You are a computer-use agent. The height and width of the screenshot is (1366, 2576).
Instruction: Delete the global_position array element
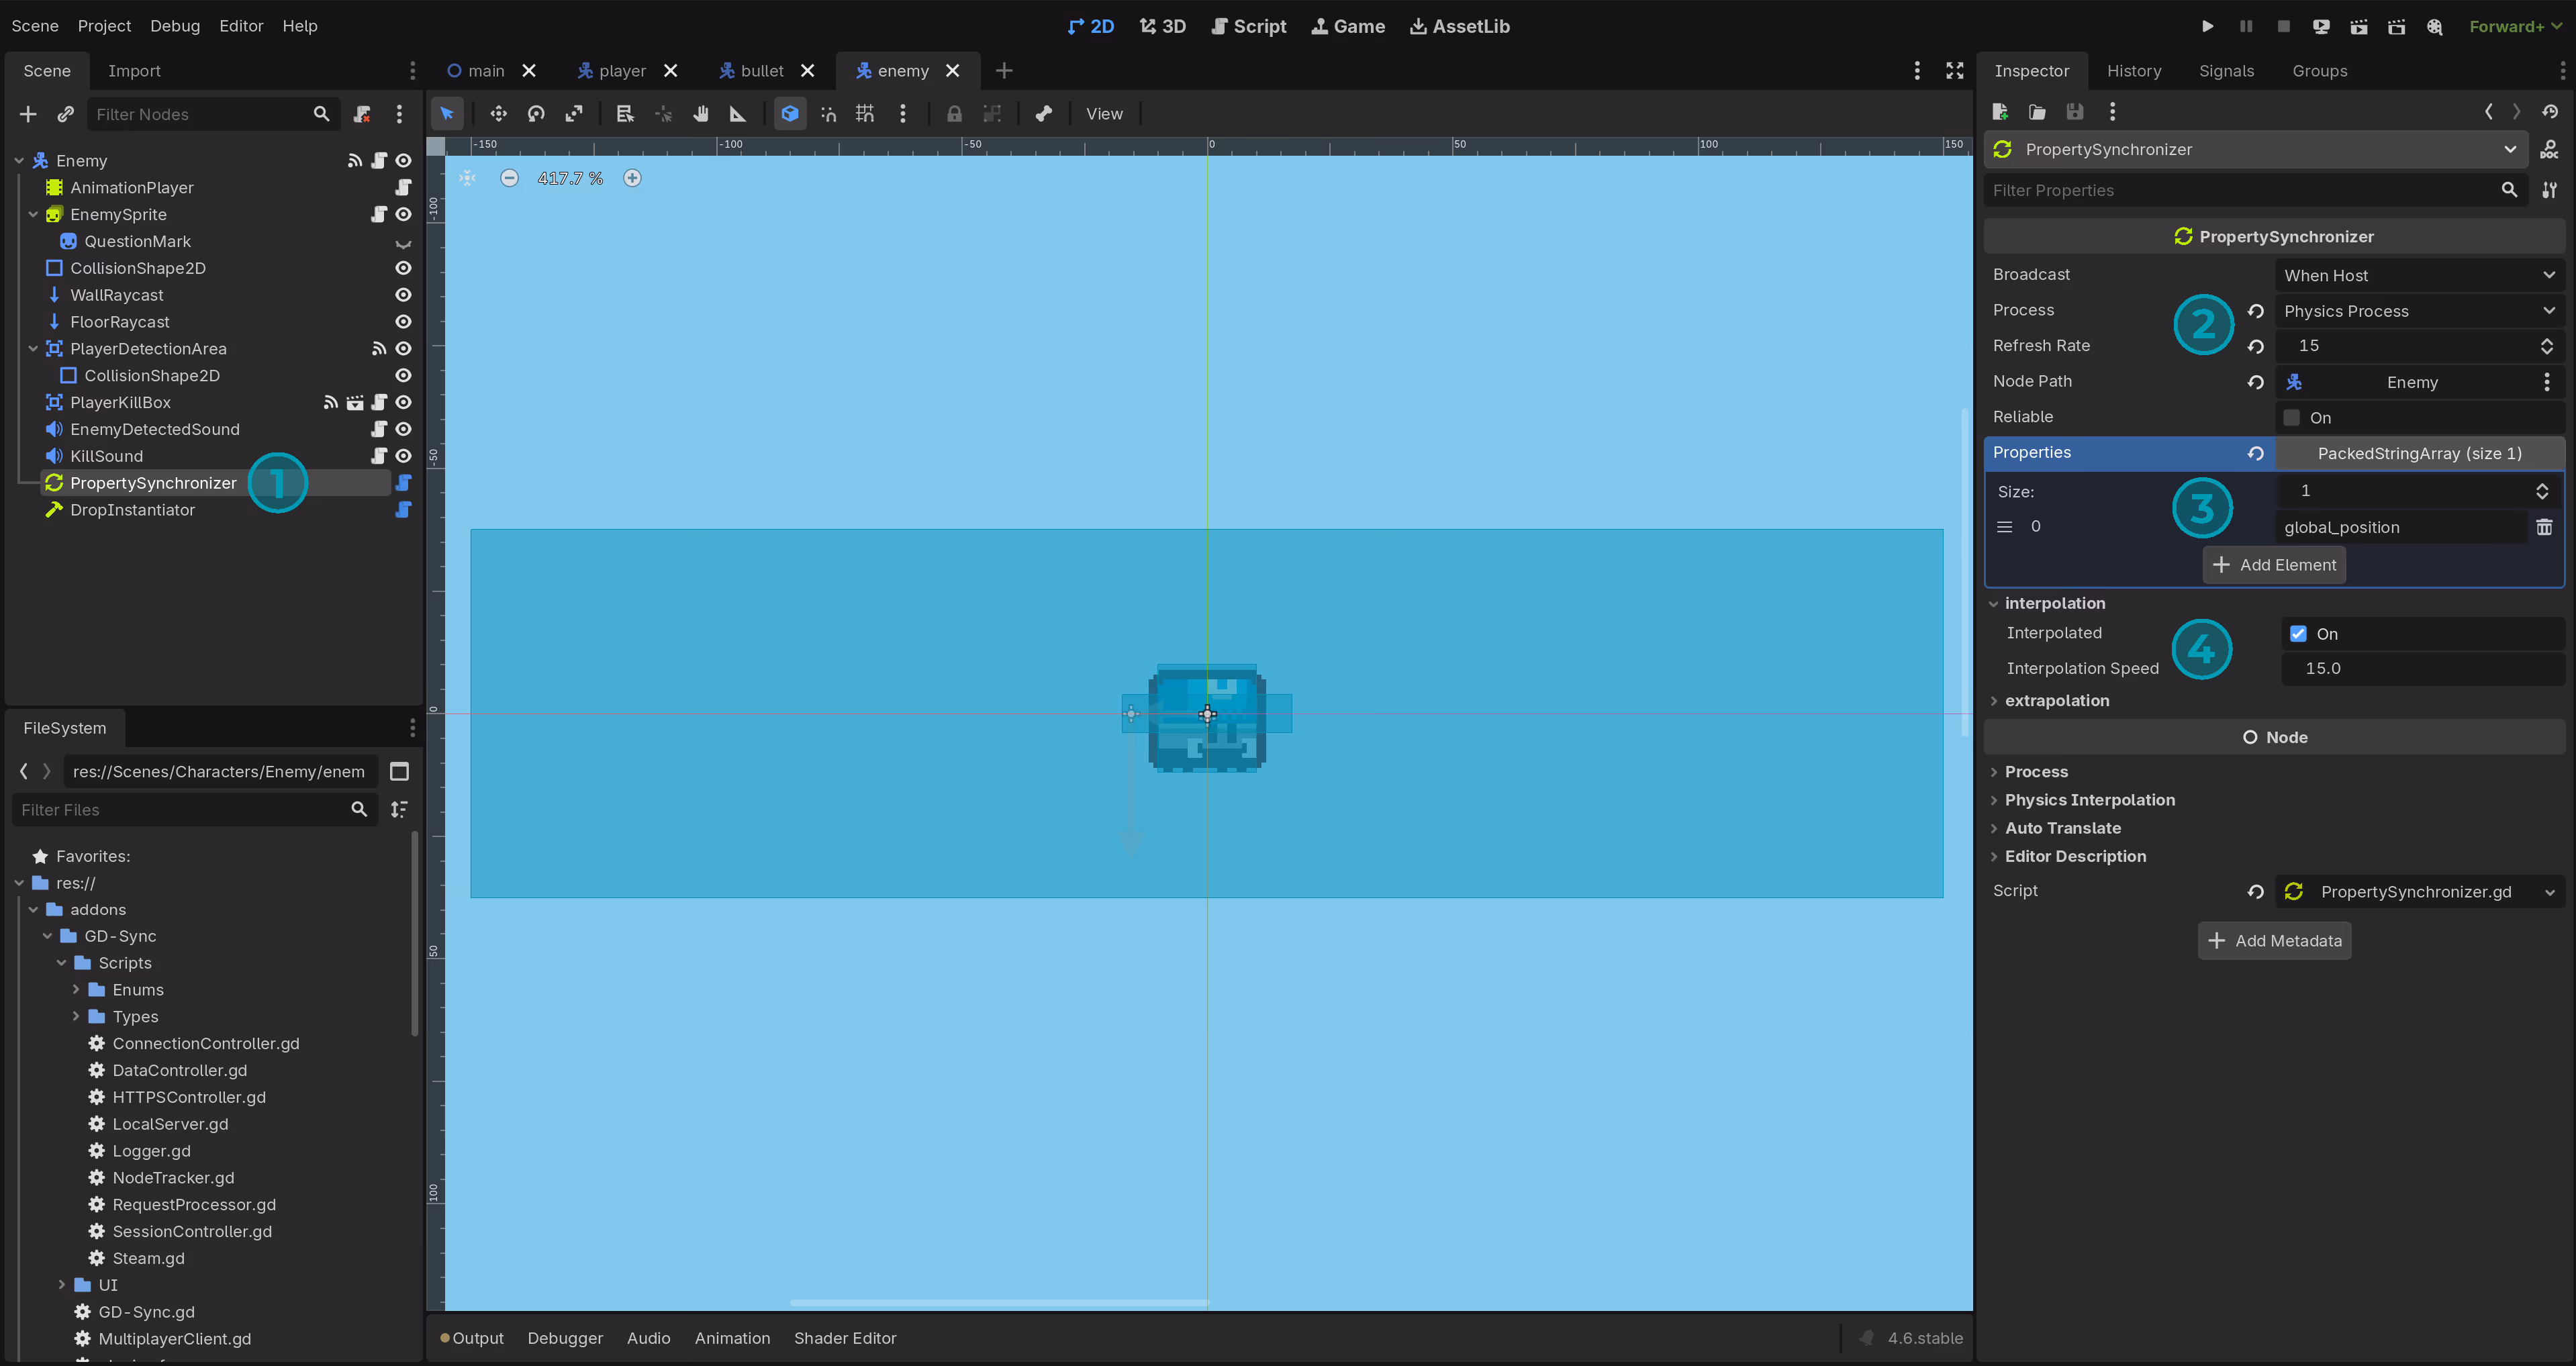2544,527
